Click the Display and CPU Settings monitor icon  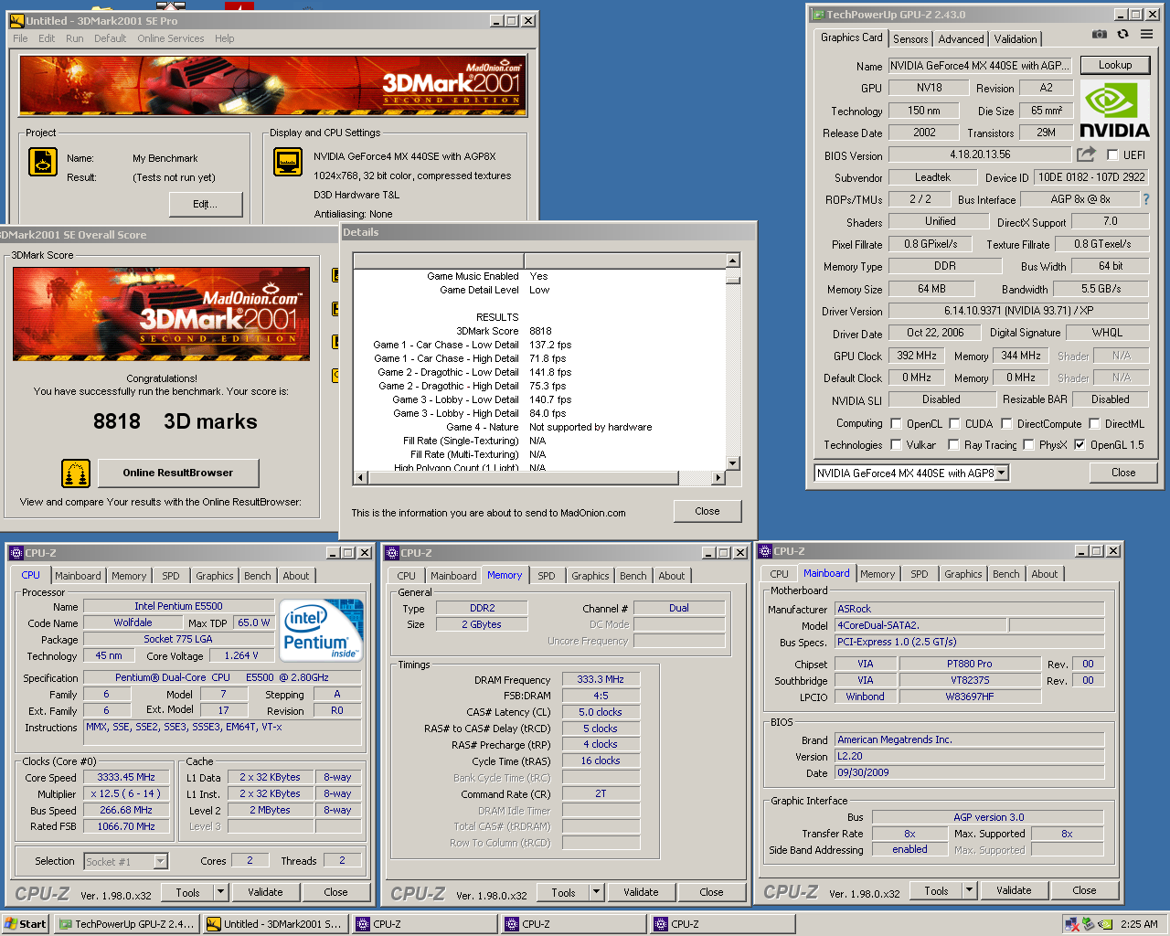tap(288, 162)
